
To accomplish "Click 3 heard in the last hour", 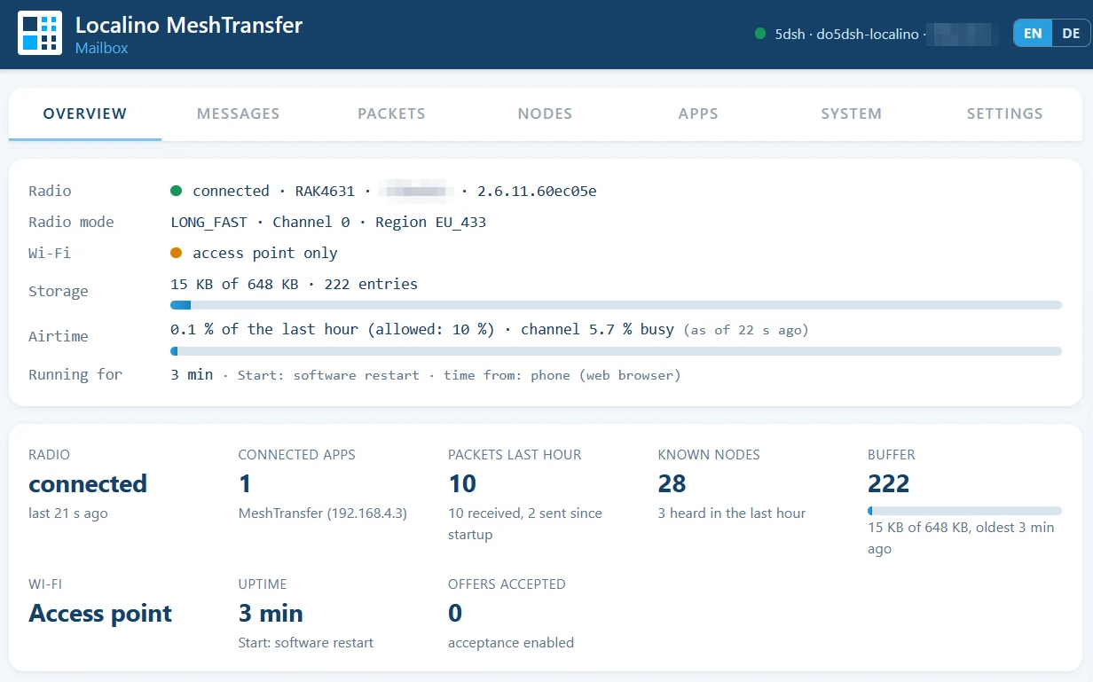I will [732, 513].
